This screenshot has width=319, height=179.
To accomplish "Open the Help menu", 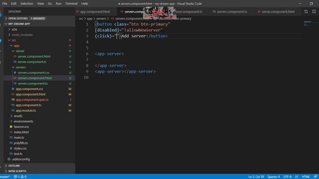I will (x=85, y=3).
